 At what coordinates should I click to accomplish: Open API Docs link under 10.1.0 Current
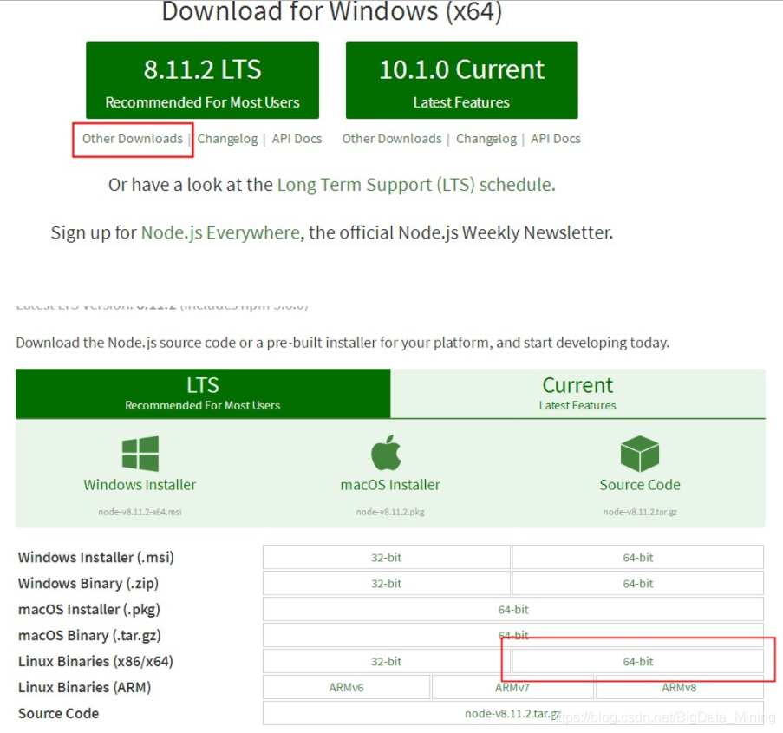point(555,139)
